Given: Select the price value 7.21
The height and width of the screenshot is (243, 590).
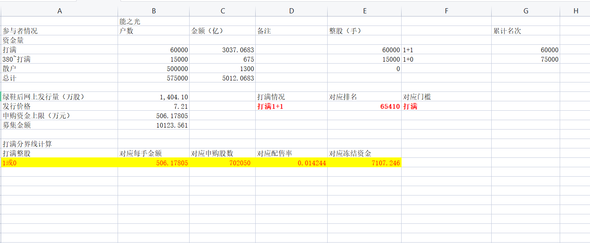Looking at the screenshot, I should click(154, 106).
